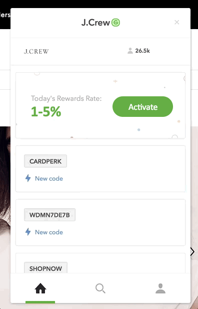Click the lightning bolt under CARDPERK
Viewport: 198px width, 309px height.
[28, 178]
